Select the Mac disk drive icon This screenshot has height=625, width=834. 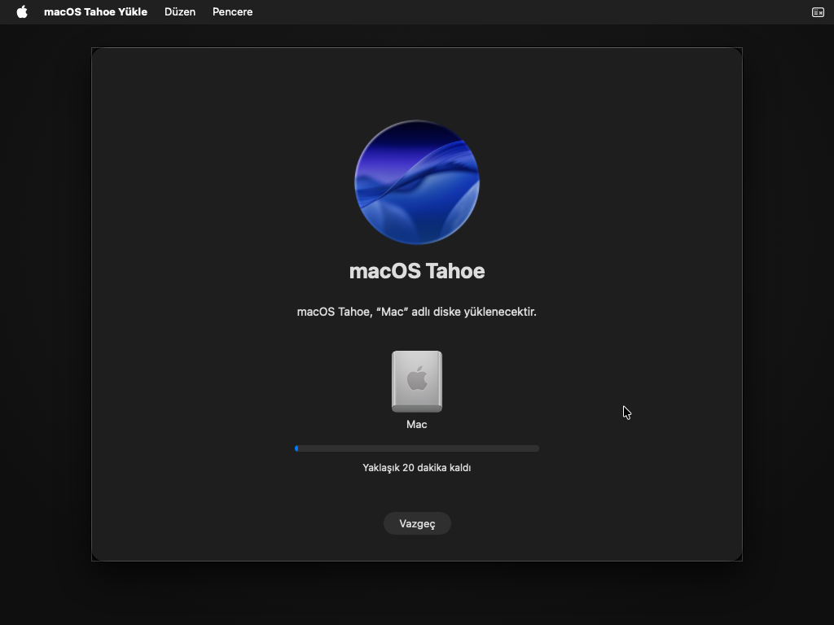(x=417, y=381)
